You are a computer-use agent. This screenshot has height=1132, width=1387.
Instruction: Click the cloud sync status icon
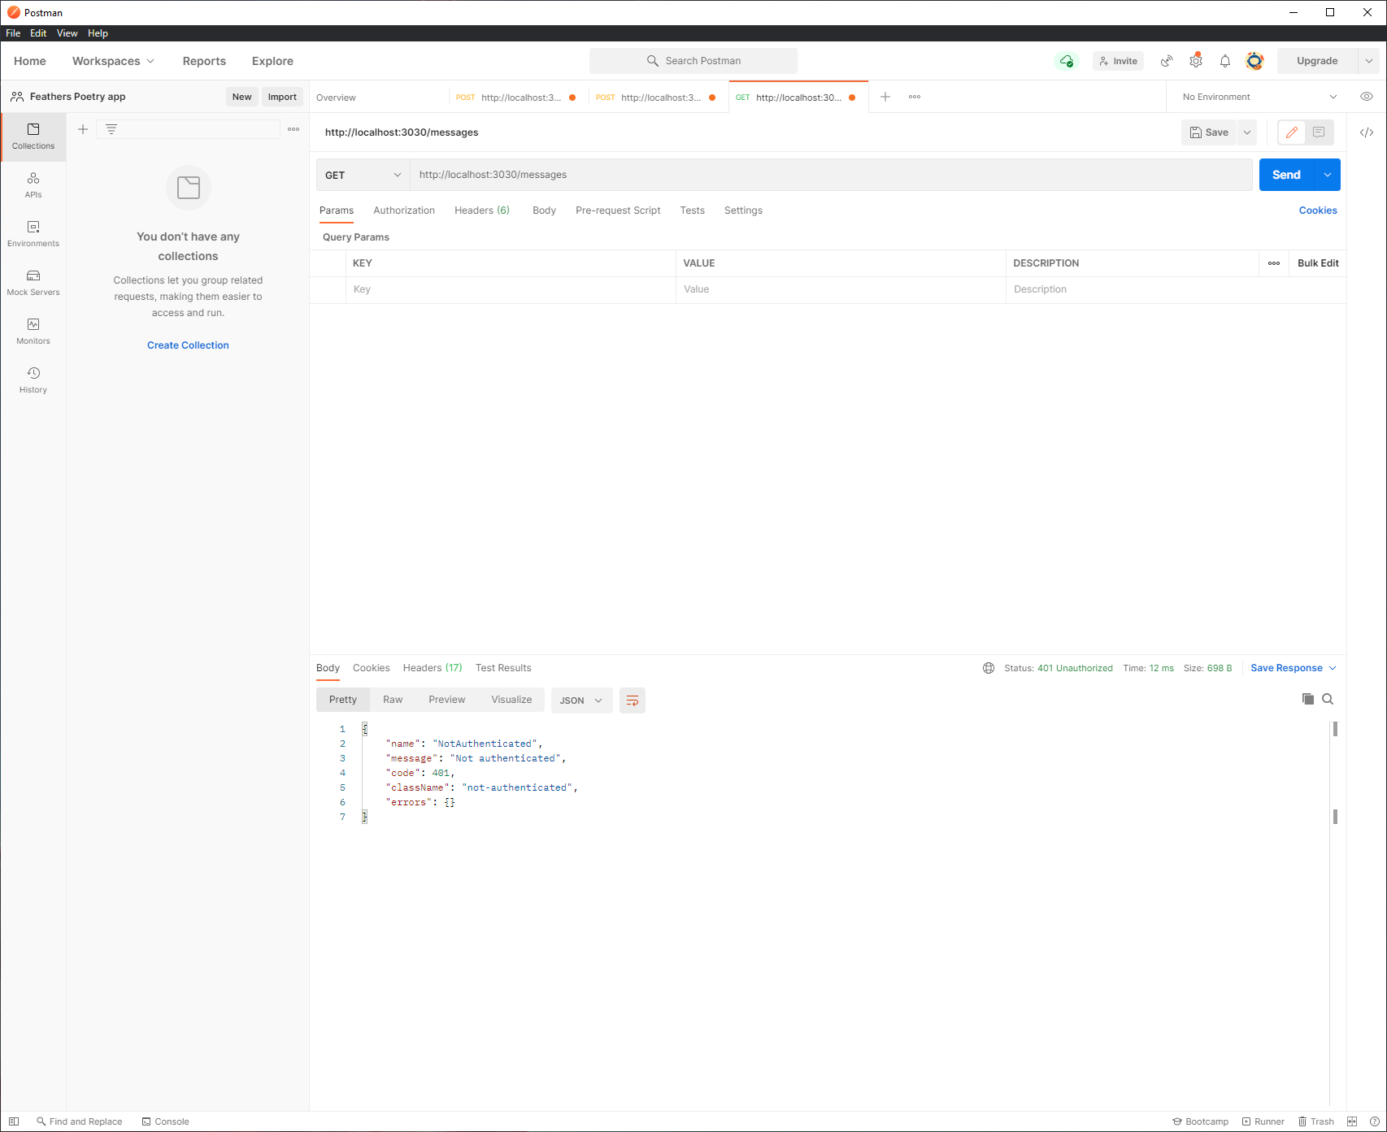[1066, 61]
